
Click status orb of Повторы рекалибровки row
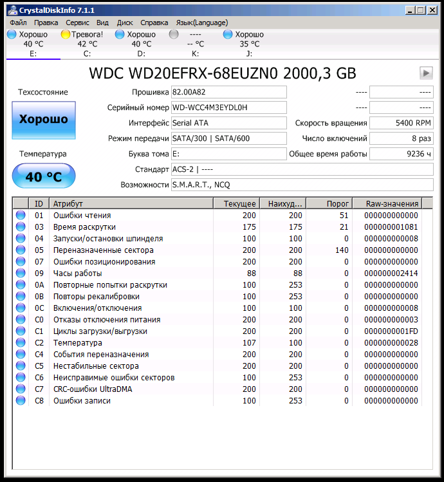pos(21,296)
